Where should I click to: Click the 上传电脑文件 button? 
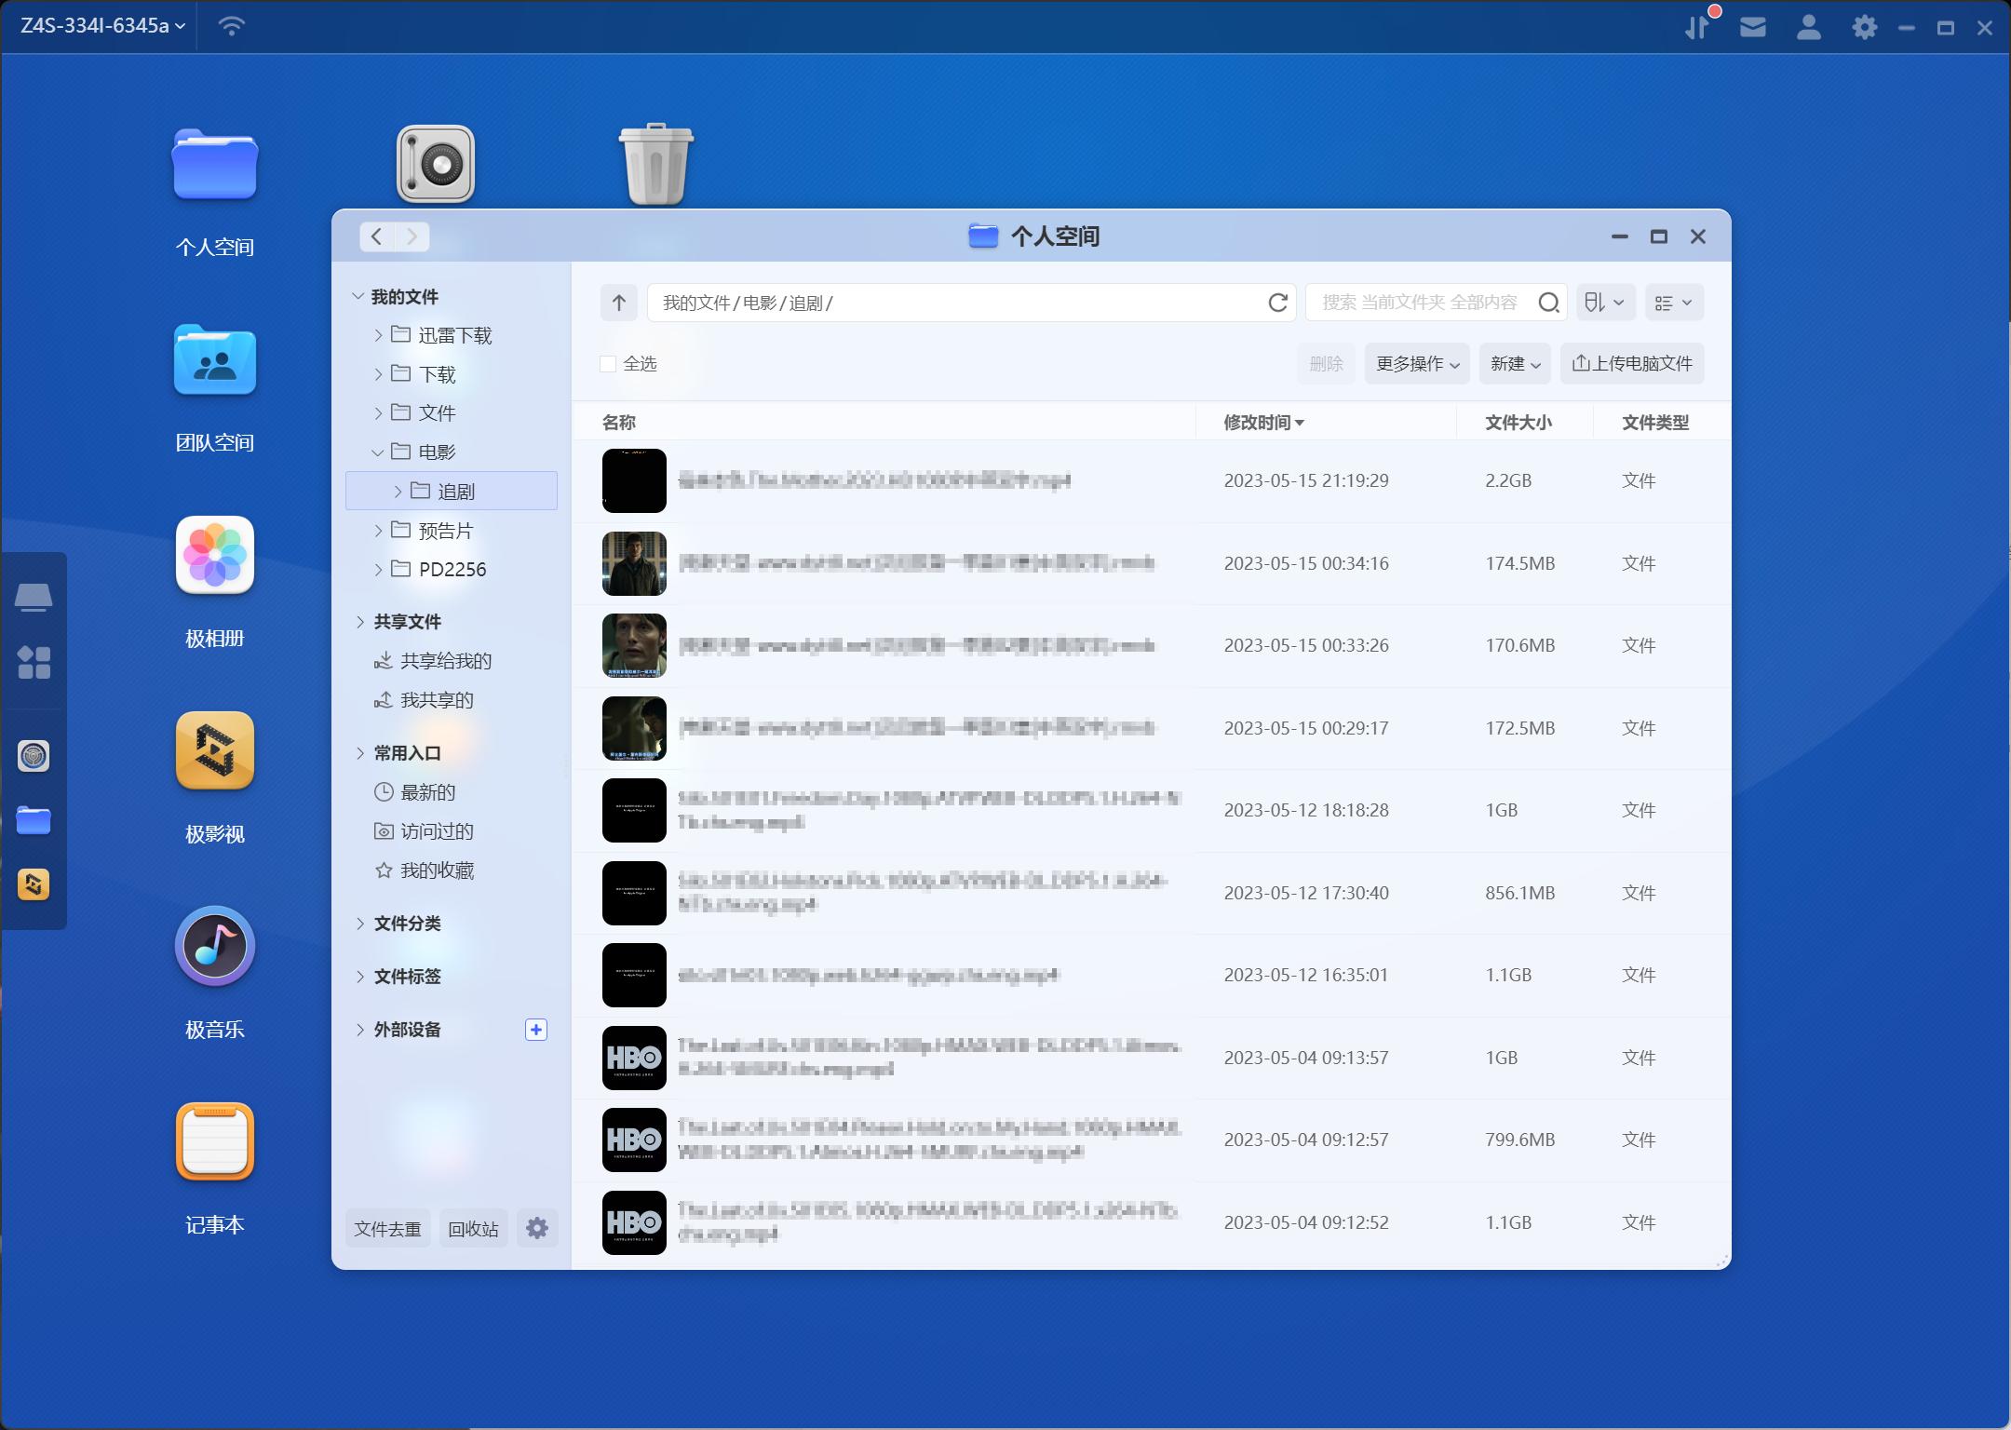tap(1632, 364)
